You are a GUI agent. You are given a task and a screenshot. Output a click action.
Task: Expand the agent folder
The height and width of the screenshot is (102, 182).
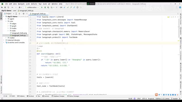6,19
